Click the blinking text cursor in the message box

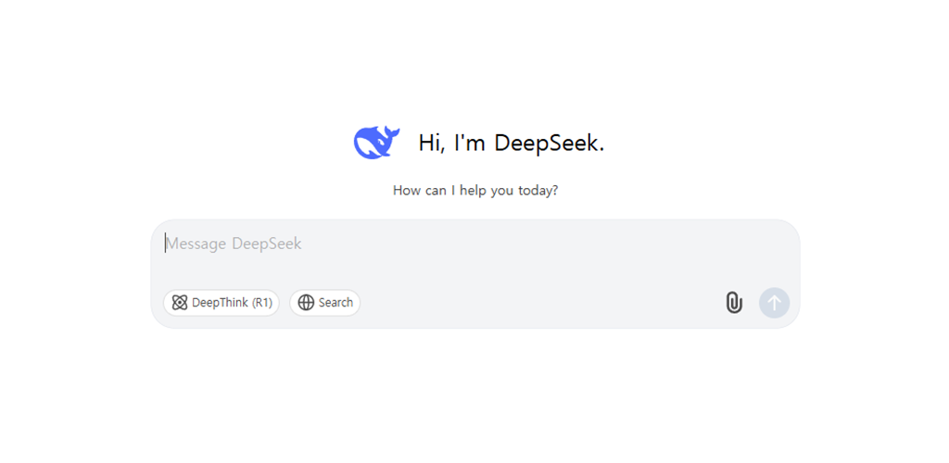166,244
